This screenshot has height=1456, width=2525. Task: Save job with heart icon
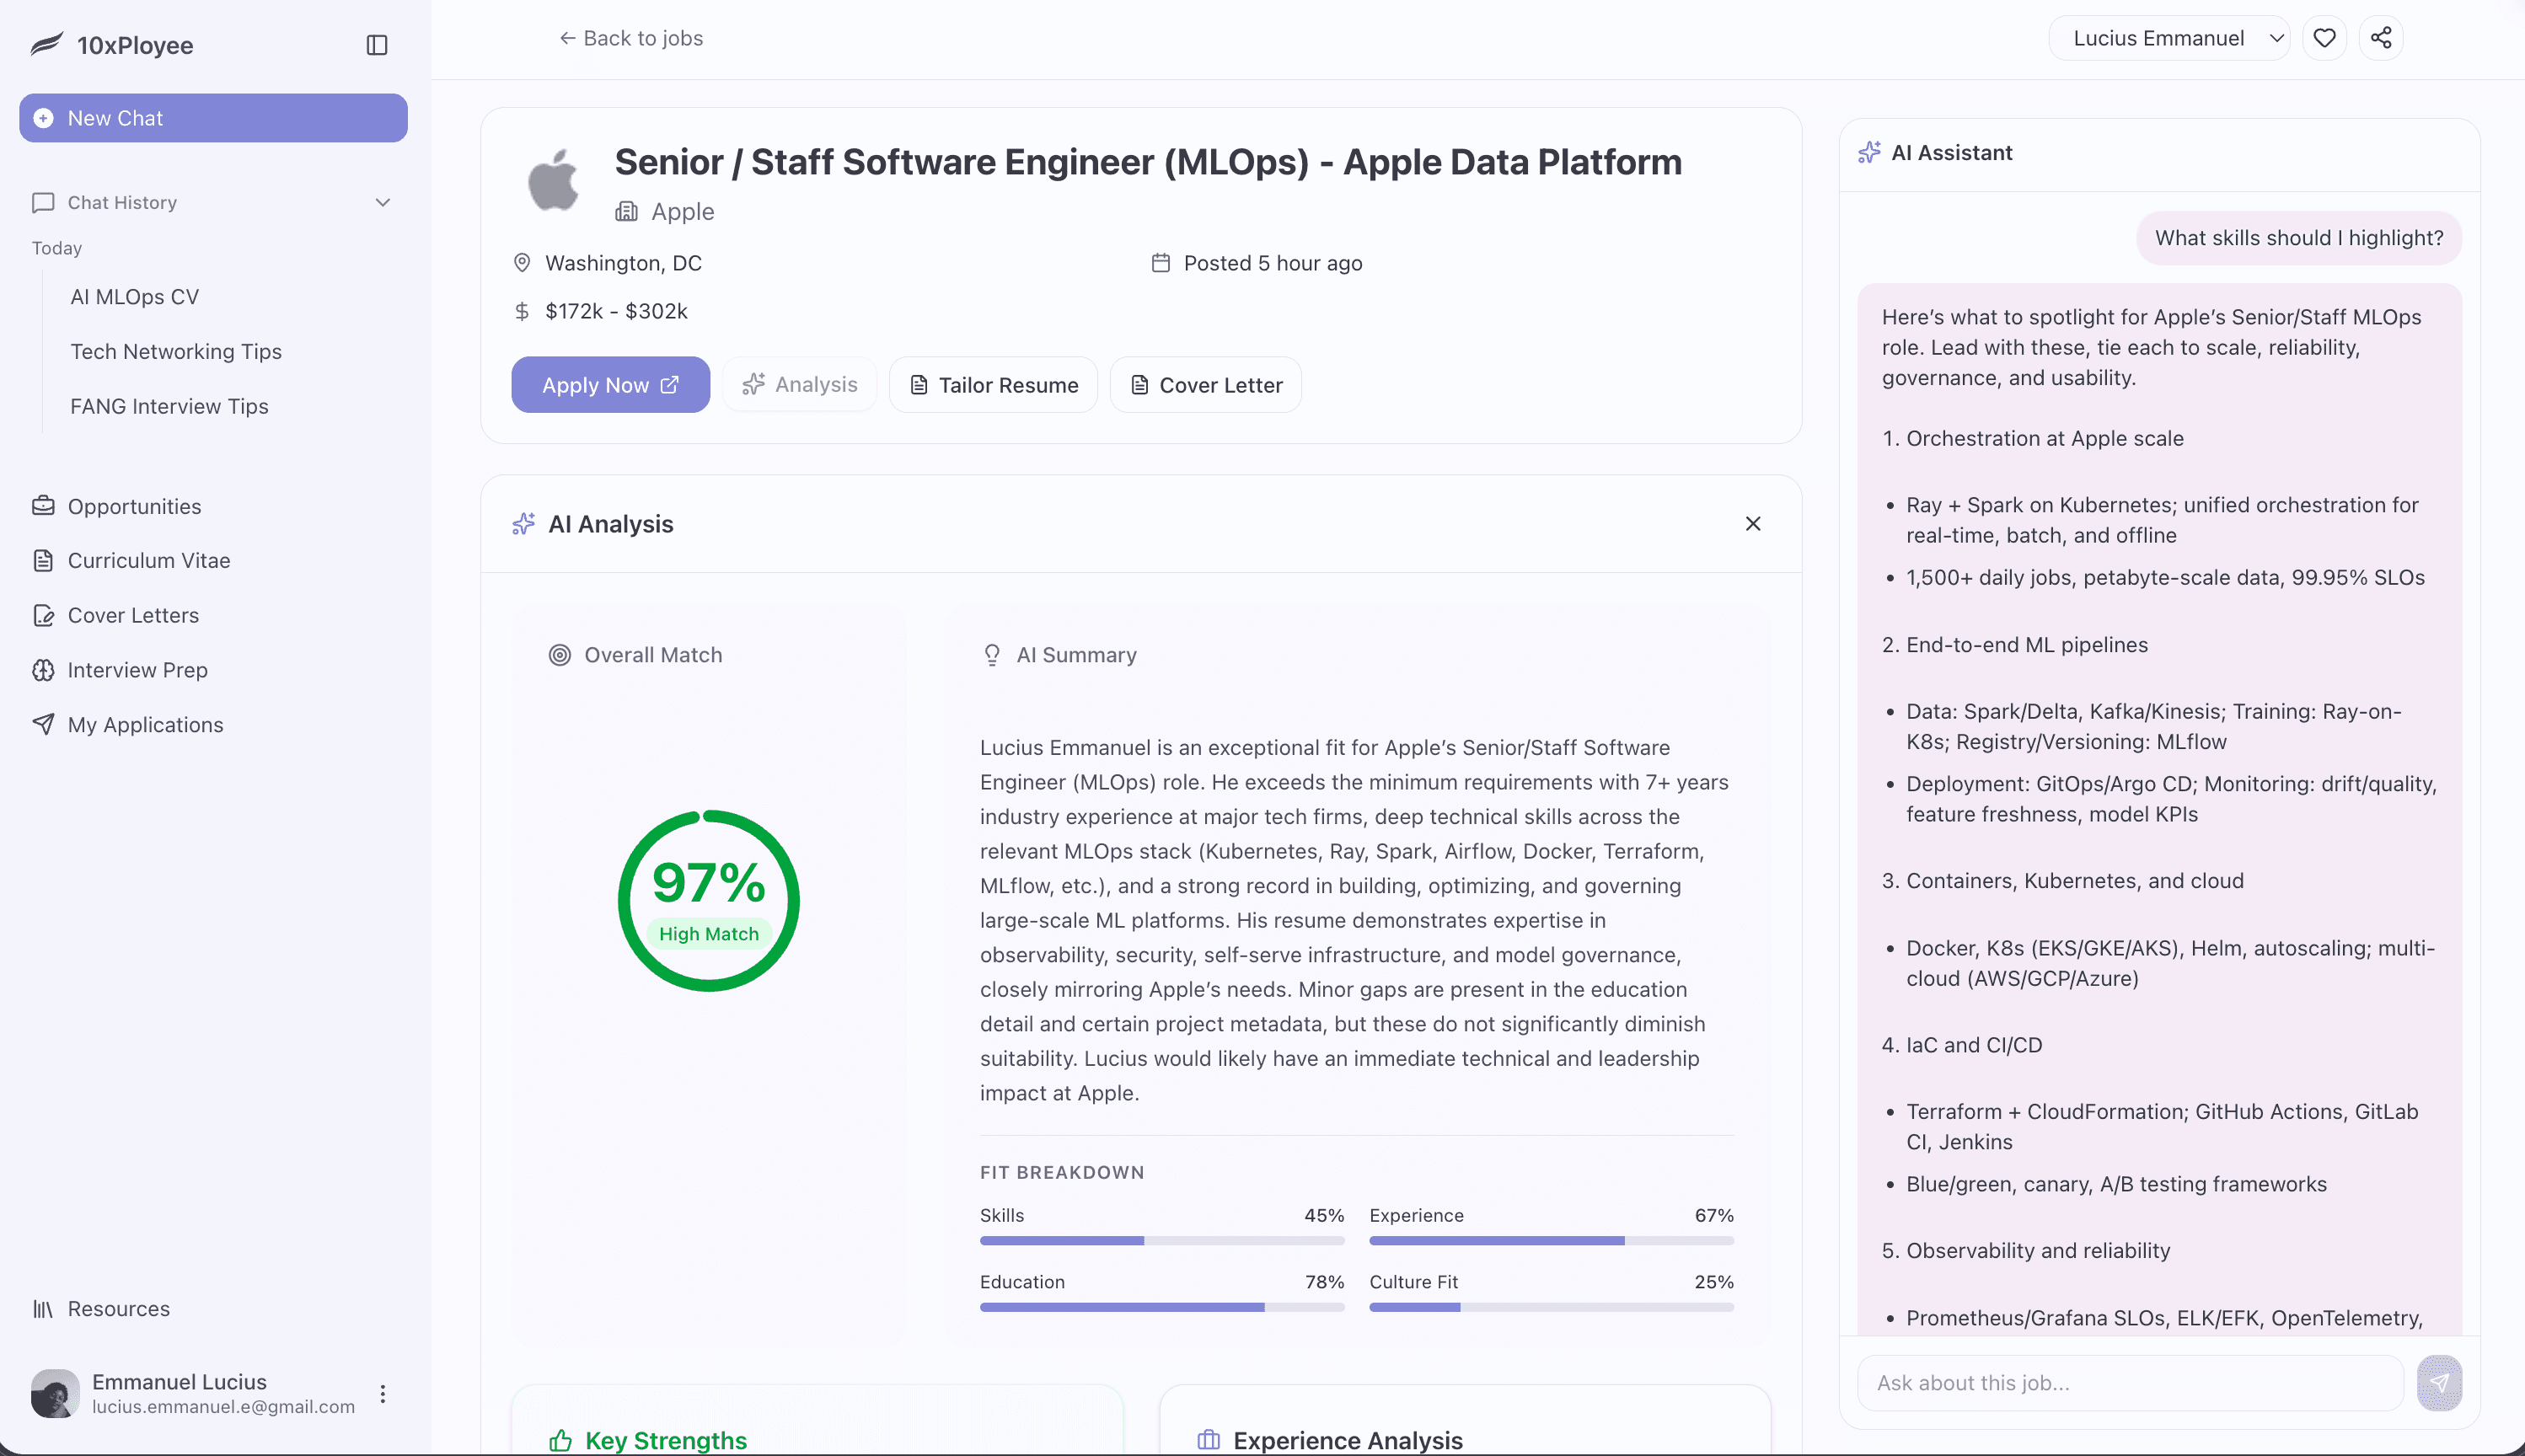(2324, 38)
